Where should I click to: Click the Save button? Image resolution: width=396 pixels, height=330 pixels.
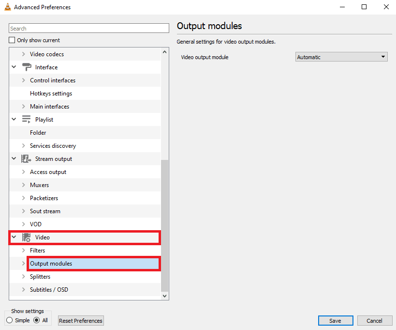(x=336, y=320)
